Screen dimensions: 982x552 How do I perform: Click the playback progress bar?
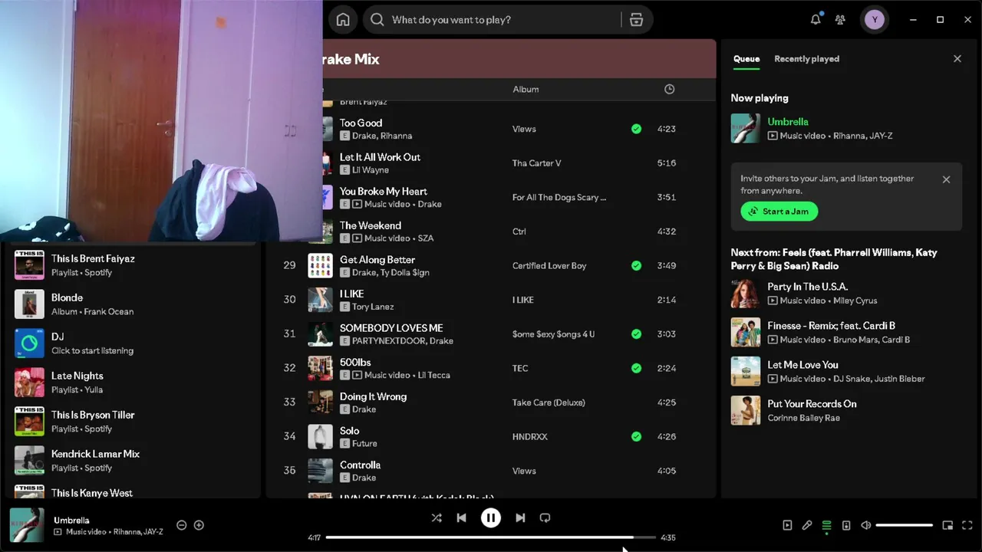click(491, 537)
